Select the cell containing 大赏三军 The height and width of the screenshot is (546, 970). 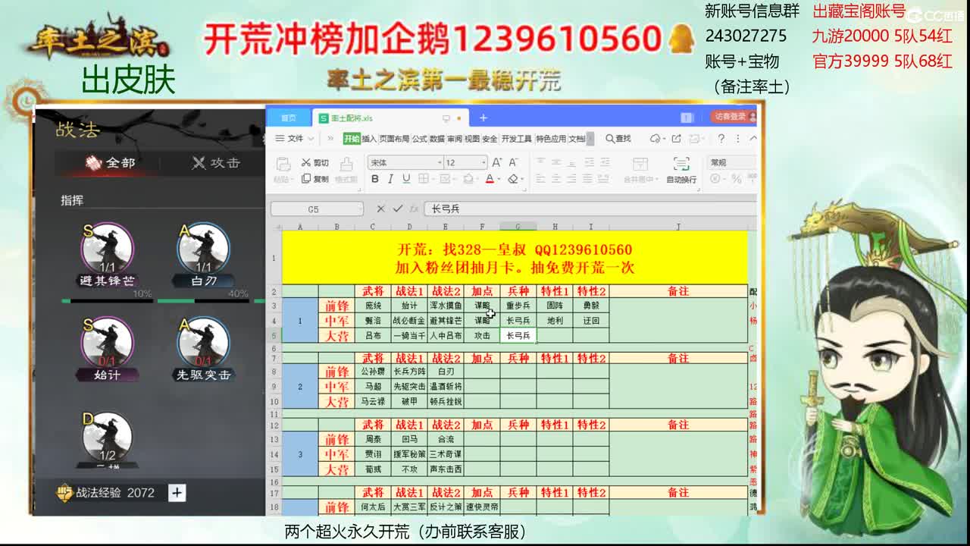pyautogui.click(x=409, y=507)
